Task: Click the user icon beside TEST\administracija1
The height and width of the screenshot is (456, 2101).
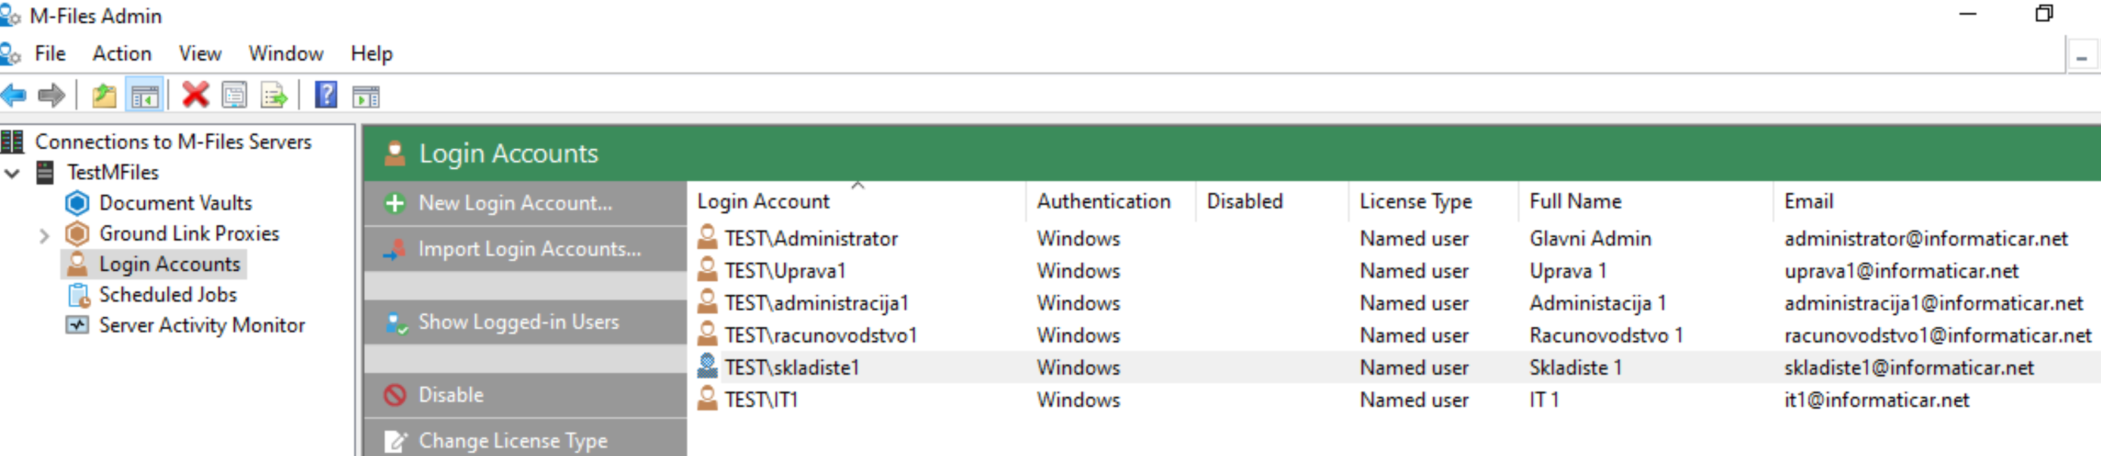Action: click(707, 303)
